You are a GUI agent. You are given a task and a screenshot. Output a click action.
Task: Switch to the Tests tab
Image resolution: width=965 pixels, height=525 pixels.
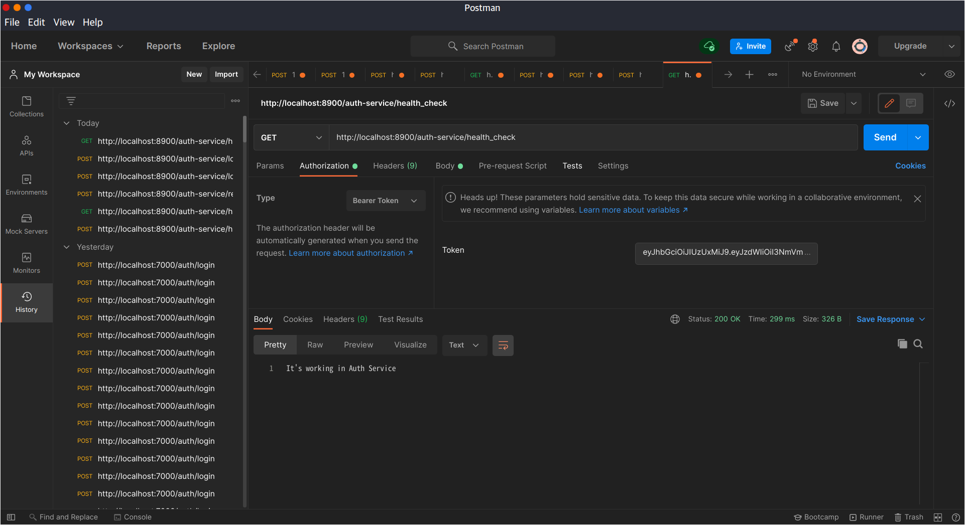572,166
